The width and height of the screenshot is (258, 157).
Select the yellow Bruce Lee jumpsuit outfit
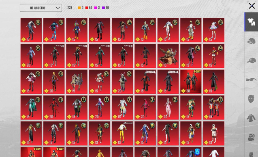[x=122, y=133]
